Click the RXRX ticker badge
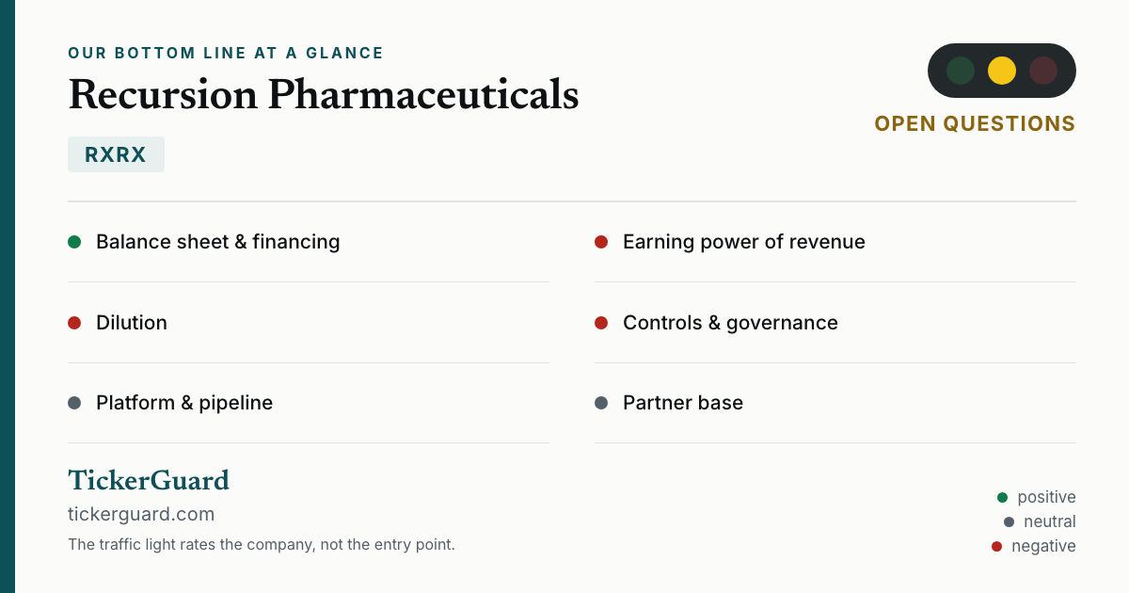The width and height of the screenshot is (1129, 593). coord(116,154)
